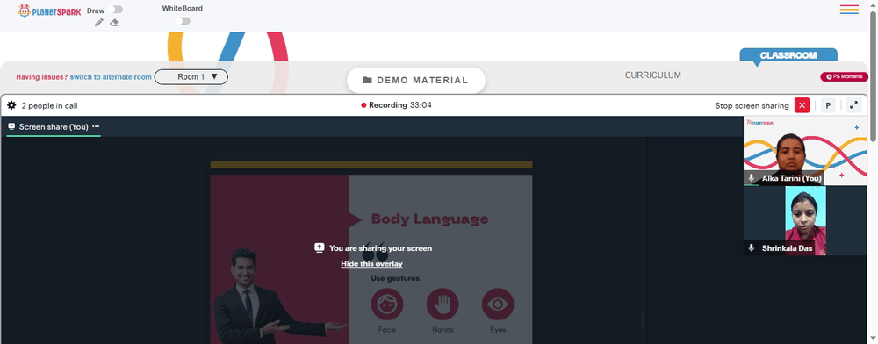The height and width of the screenshot is (344, 878).
Task: Click the Face gesture icon
Action: pos(387,305)
